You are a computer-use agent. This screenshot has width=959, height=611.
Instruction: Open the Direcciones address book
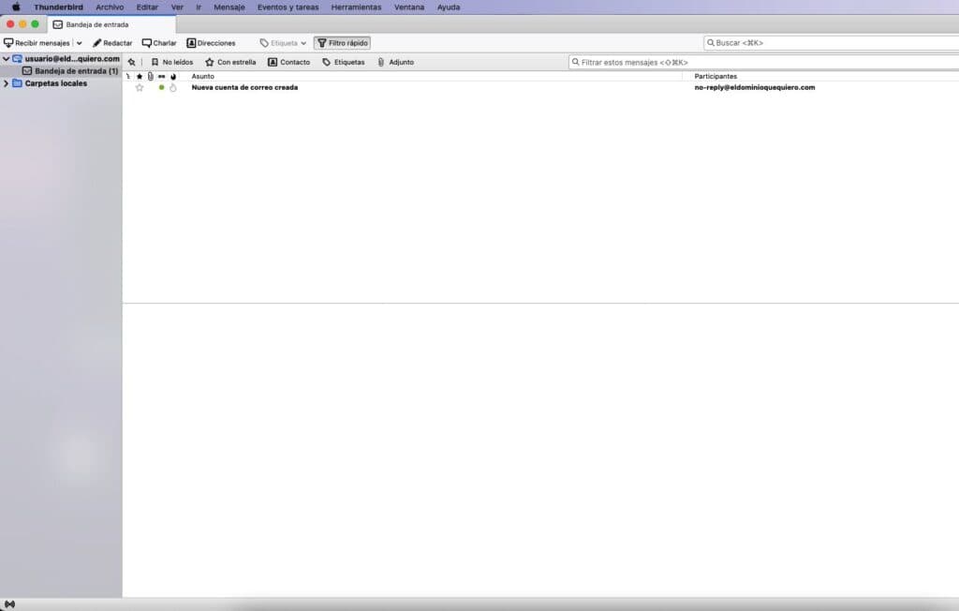tap(211, 43)
